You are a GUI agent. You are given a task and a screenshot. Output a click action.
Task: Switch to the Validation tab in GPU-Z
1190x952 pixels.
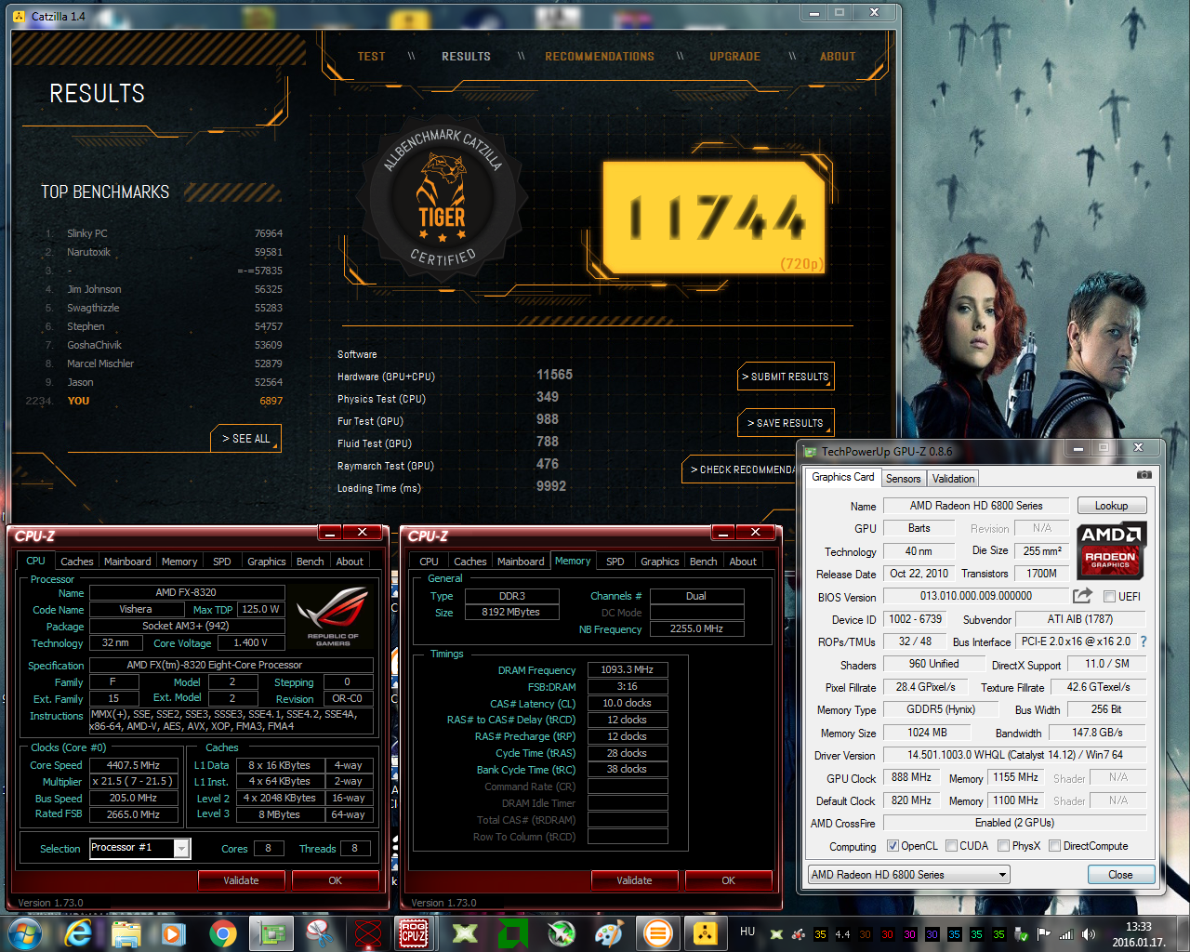click(953, 479)
